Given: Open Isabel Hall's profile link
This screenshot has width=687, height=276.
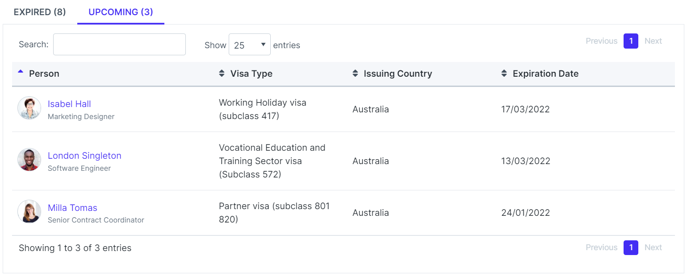Looking at the screenshot, I should click(x=69, y=104).
